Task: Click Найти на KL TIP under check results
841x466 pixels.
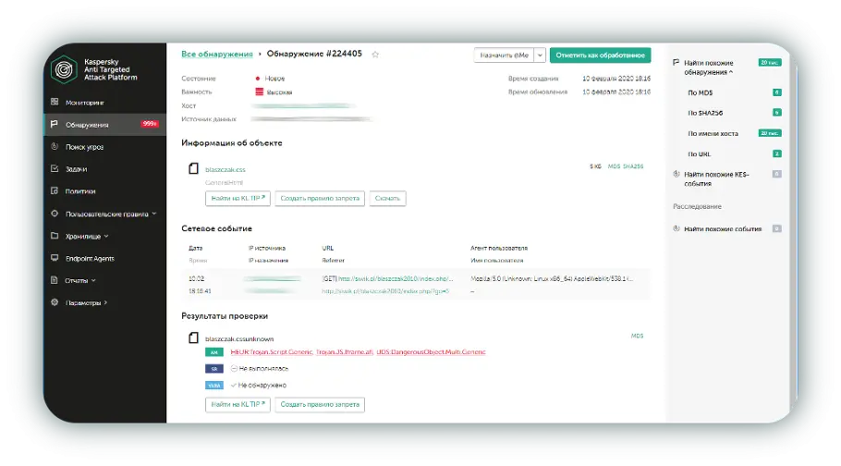Action: point(238,404)
